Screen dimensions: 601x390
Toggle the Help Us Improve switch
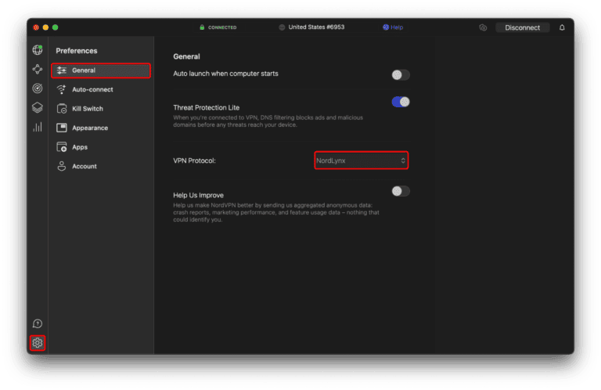click(401, 191)
